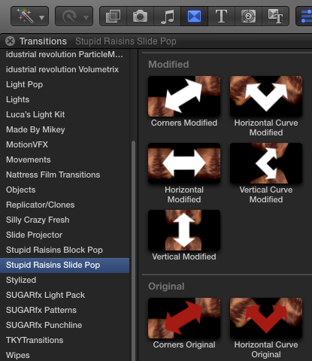This screenshot has height=361, width=312.
Task: Open the Music and Sound browser
Action: point(167,17)
